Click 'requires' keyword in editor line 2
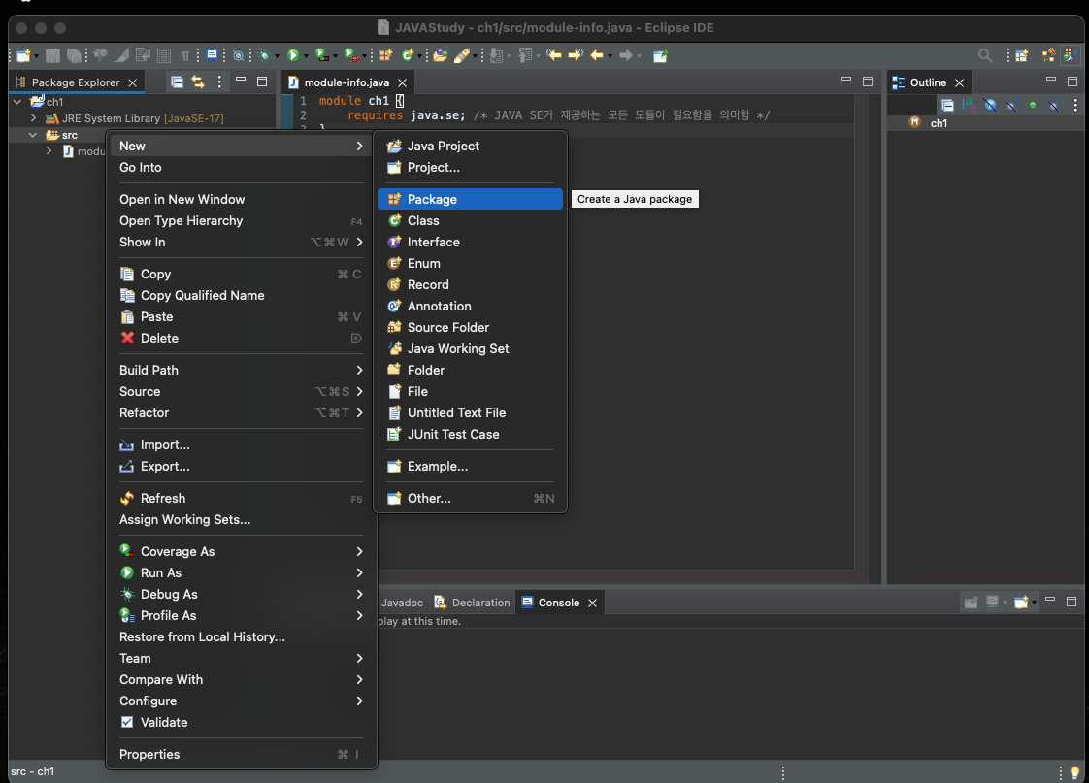Screen dimensions: 1089x783 (375, 115)
